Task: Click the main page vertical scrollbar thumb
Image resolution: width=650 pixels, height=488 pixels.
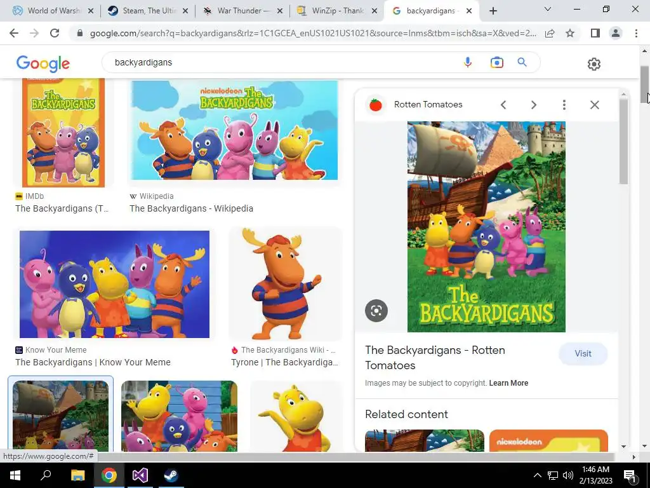Action: (644, 83)
